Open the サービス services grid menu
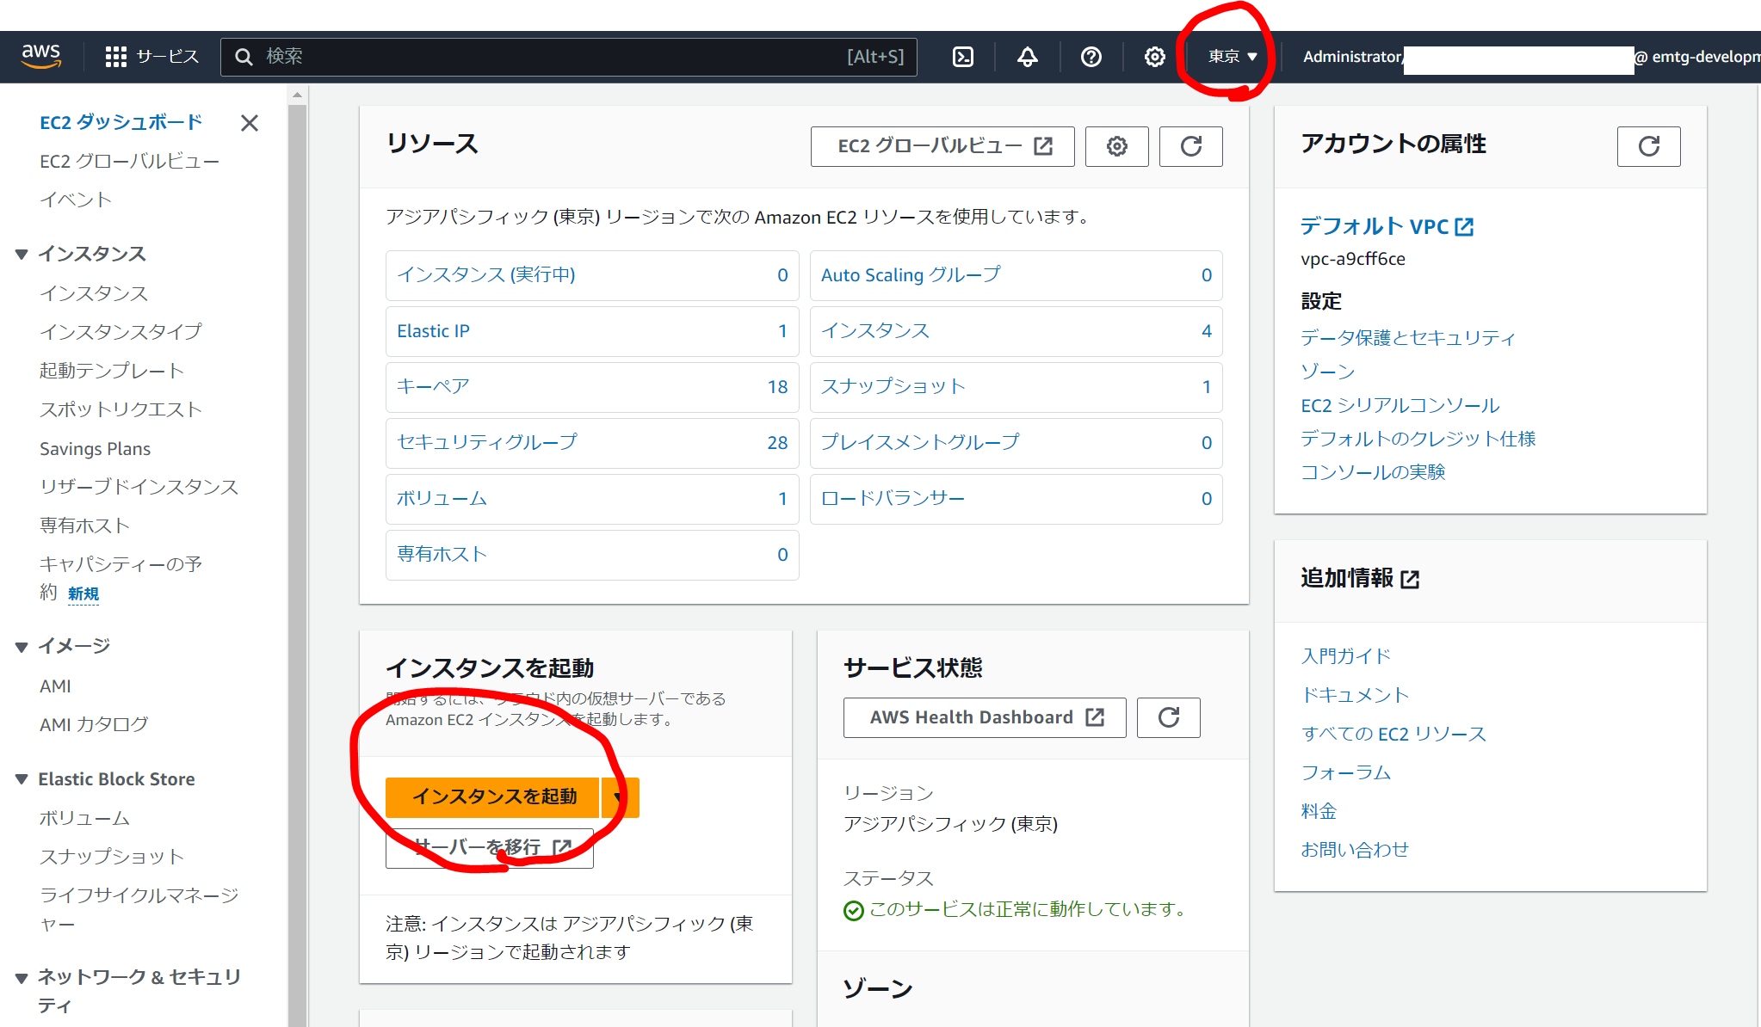 151,57
